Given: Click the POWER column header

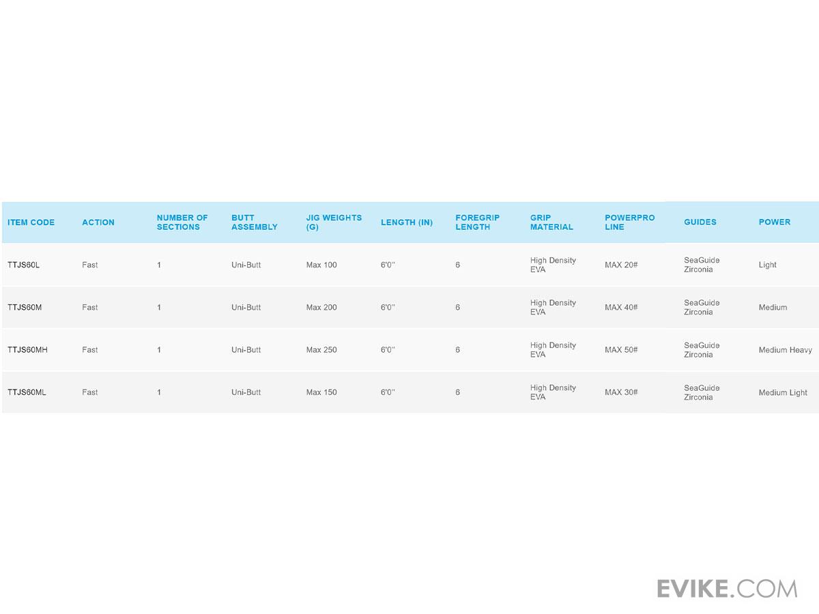Looking at the screenshot, I should point(775,222).
